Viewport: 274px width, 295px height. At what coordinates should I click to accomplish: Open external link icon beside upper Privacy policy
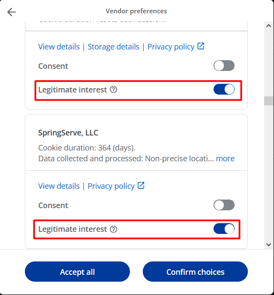tap(201, 46)
